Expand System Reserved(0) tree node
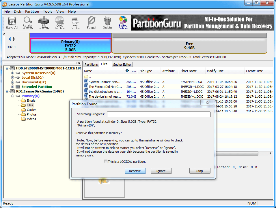The height and width of the screenshot is (208, 276). click(x=12, y=73)
